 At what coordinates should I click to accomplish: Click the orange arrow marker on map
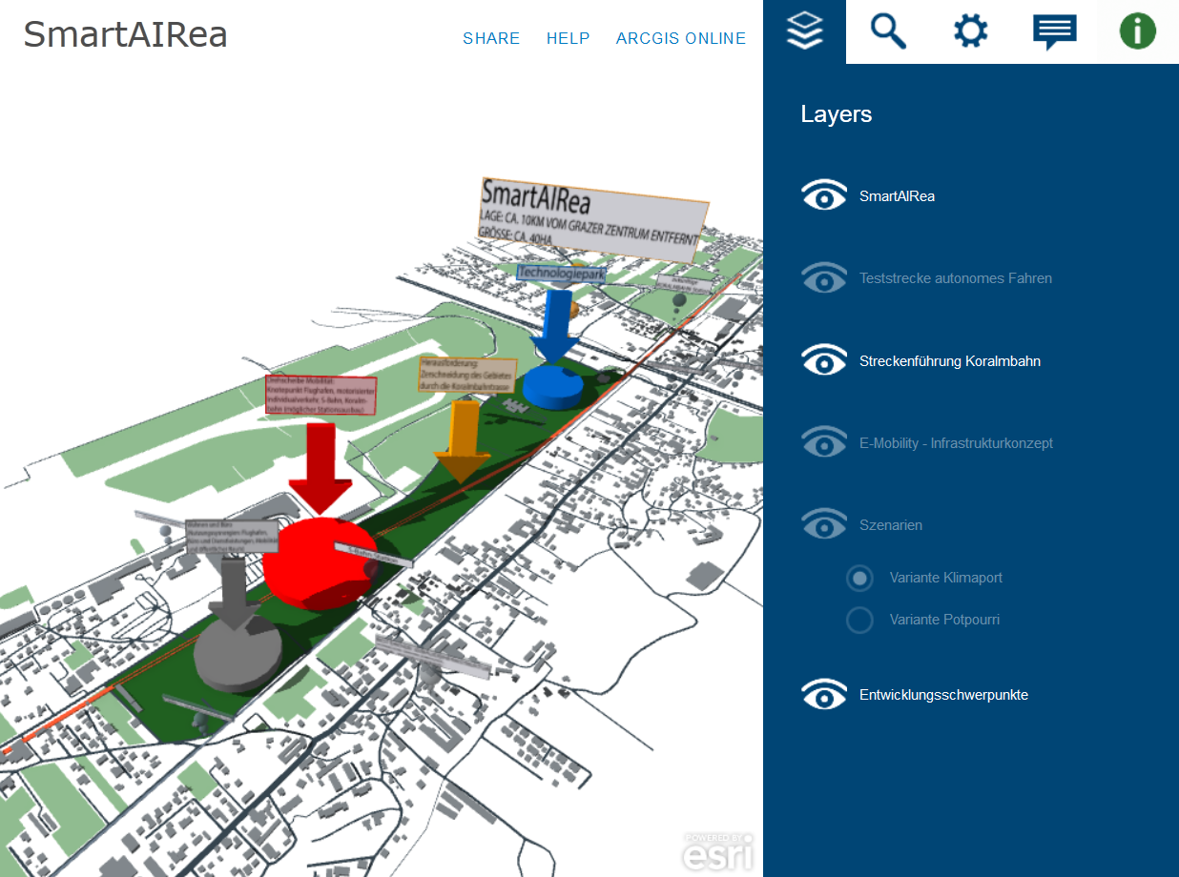point(464,440)
